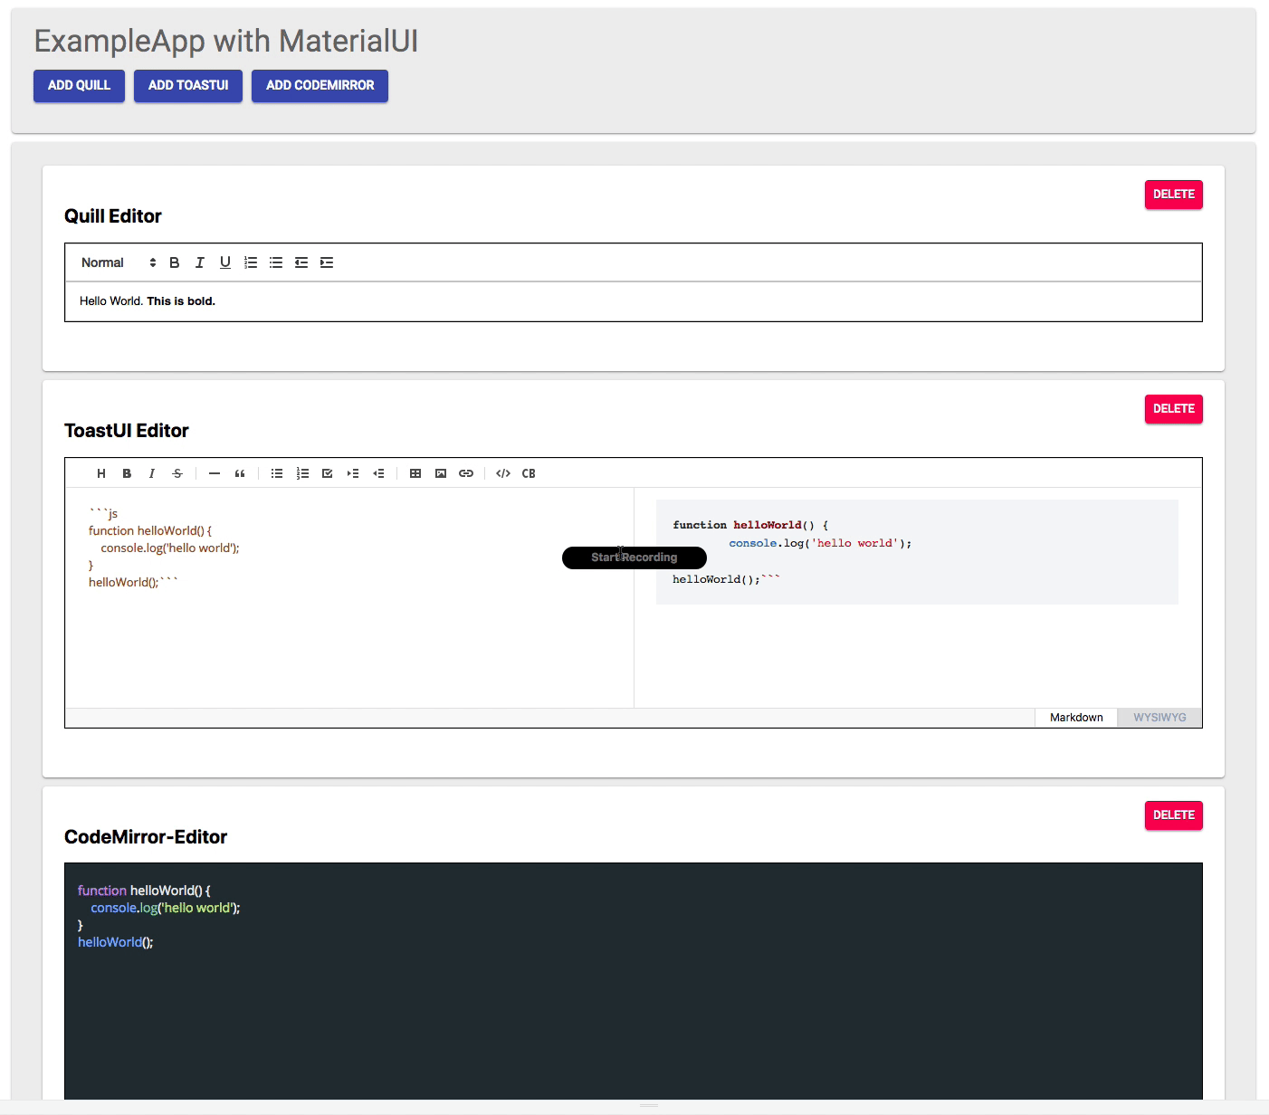The image size is (1269, 1115).
Task: Click the 'function helloWorld() {' line in CodeMirror
Action: [x=144, y=891]
